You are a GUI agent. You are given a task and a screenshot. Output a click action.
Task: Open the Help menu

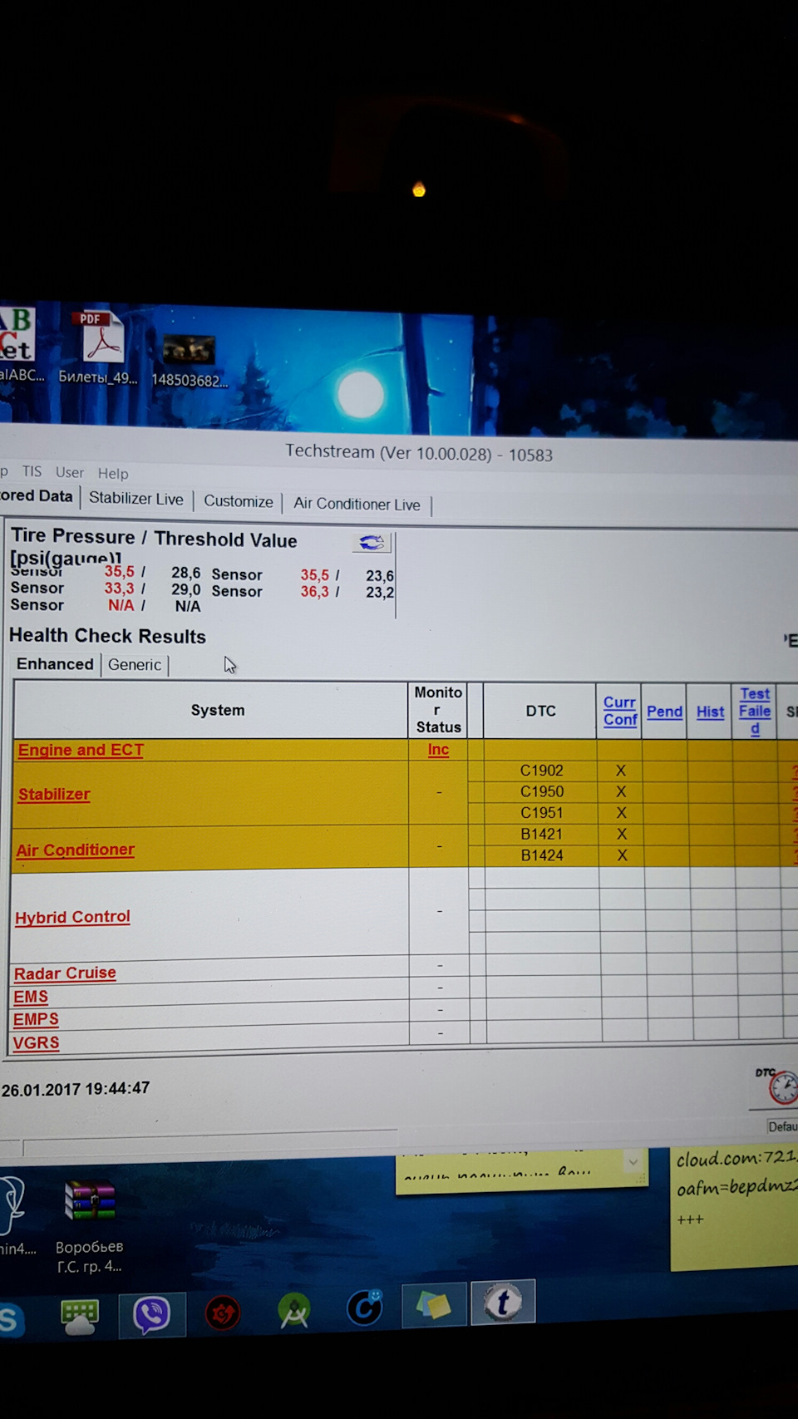(x=113, y=473)
